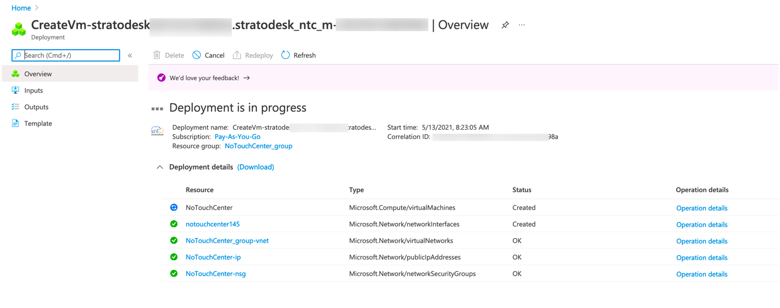Open Operation details for NoTouchCenter-ip
This screenshot has height=308, width=780.
702,258
